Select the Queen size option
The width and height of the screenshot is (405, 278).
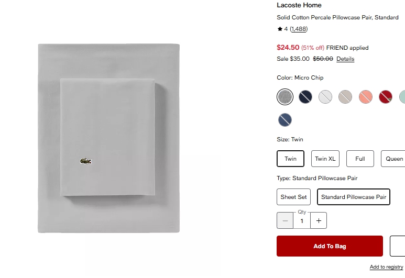coord(393,159)
